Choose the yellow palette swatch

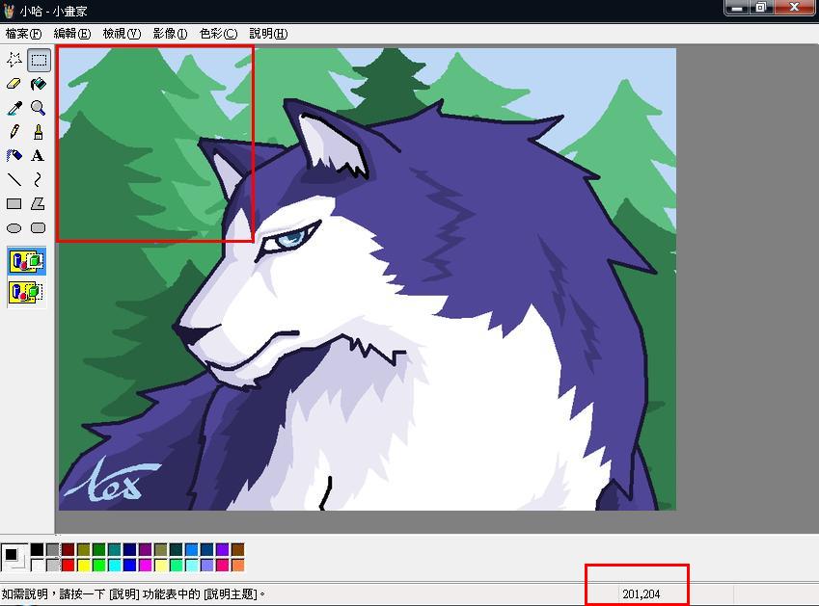coord(83,565)
